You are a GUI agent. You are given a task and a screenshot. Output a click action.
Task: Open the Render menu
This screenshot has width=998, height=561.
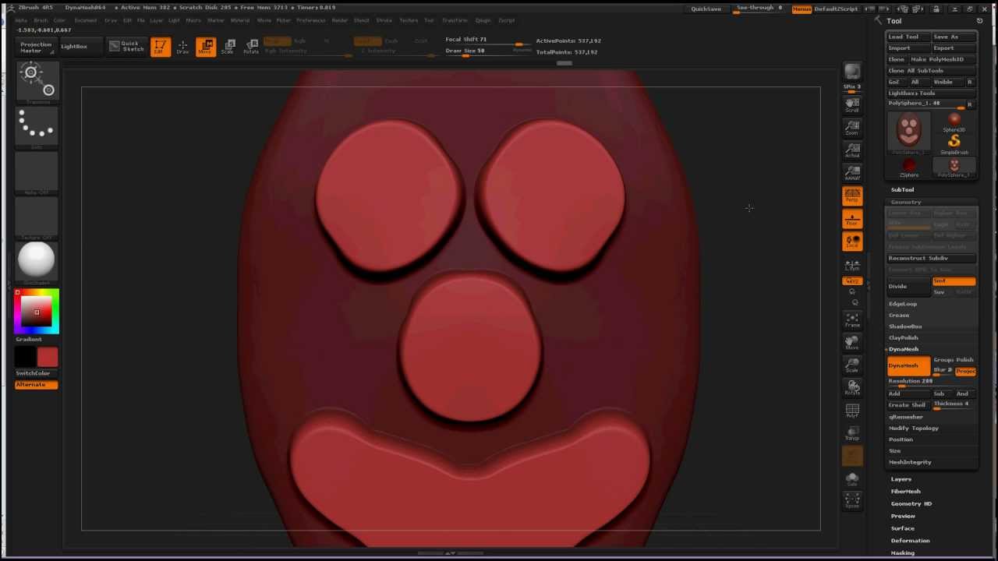click(340, 20)
